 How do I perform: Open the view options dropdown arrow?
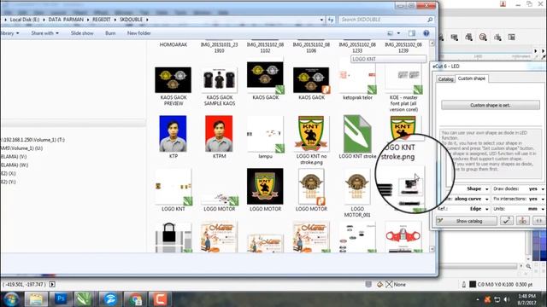coord(398,33)
